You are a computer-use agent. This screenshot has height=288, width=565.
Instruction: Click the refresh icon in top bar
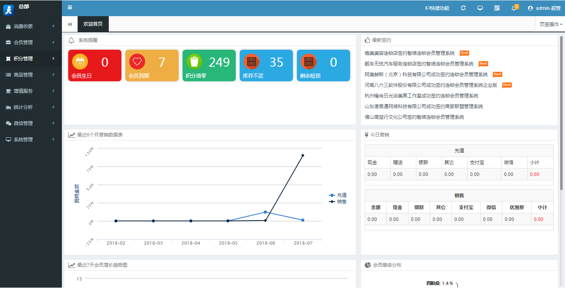463,8
